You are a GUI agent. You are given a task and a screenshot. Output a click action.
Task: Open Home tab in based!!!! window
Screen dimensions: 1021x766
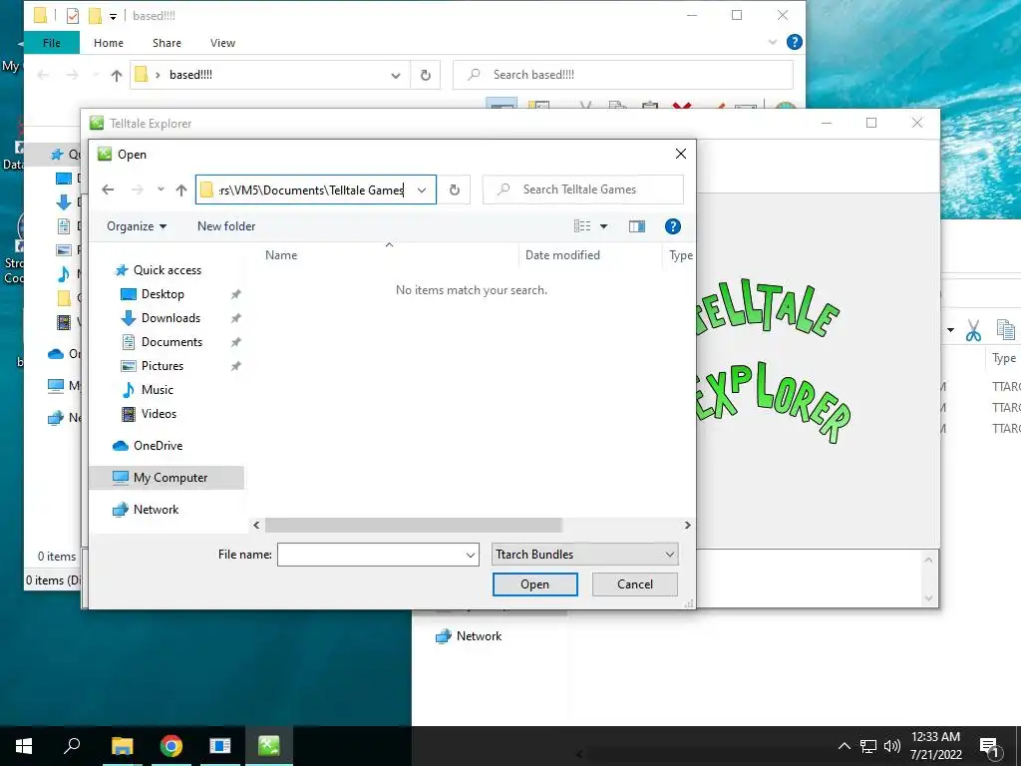[108, 43]
